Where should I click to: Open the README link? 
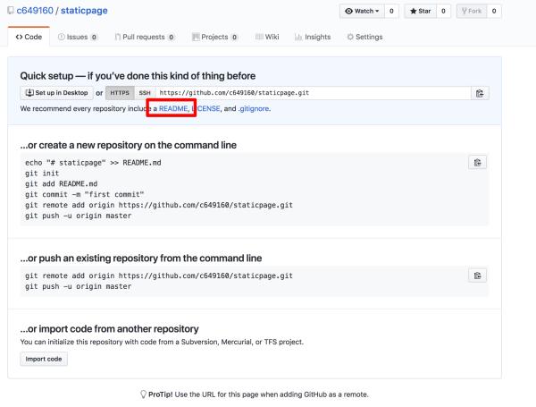173,108
